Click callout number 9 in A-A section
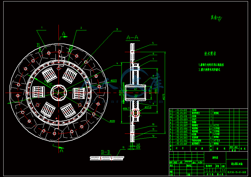The width and height of the screenshot is (251, 177). point(153,104)
